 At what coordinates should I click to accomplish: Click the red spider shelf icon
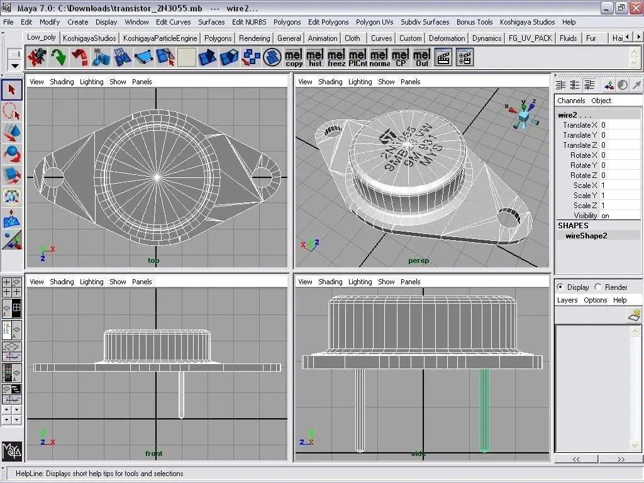click(37, 57)
